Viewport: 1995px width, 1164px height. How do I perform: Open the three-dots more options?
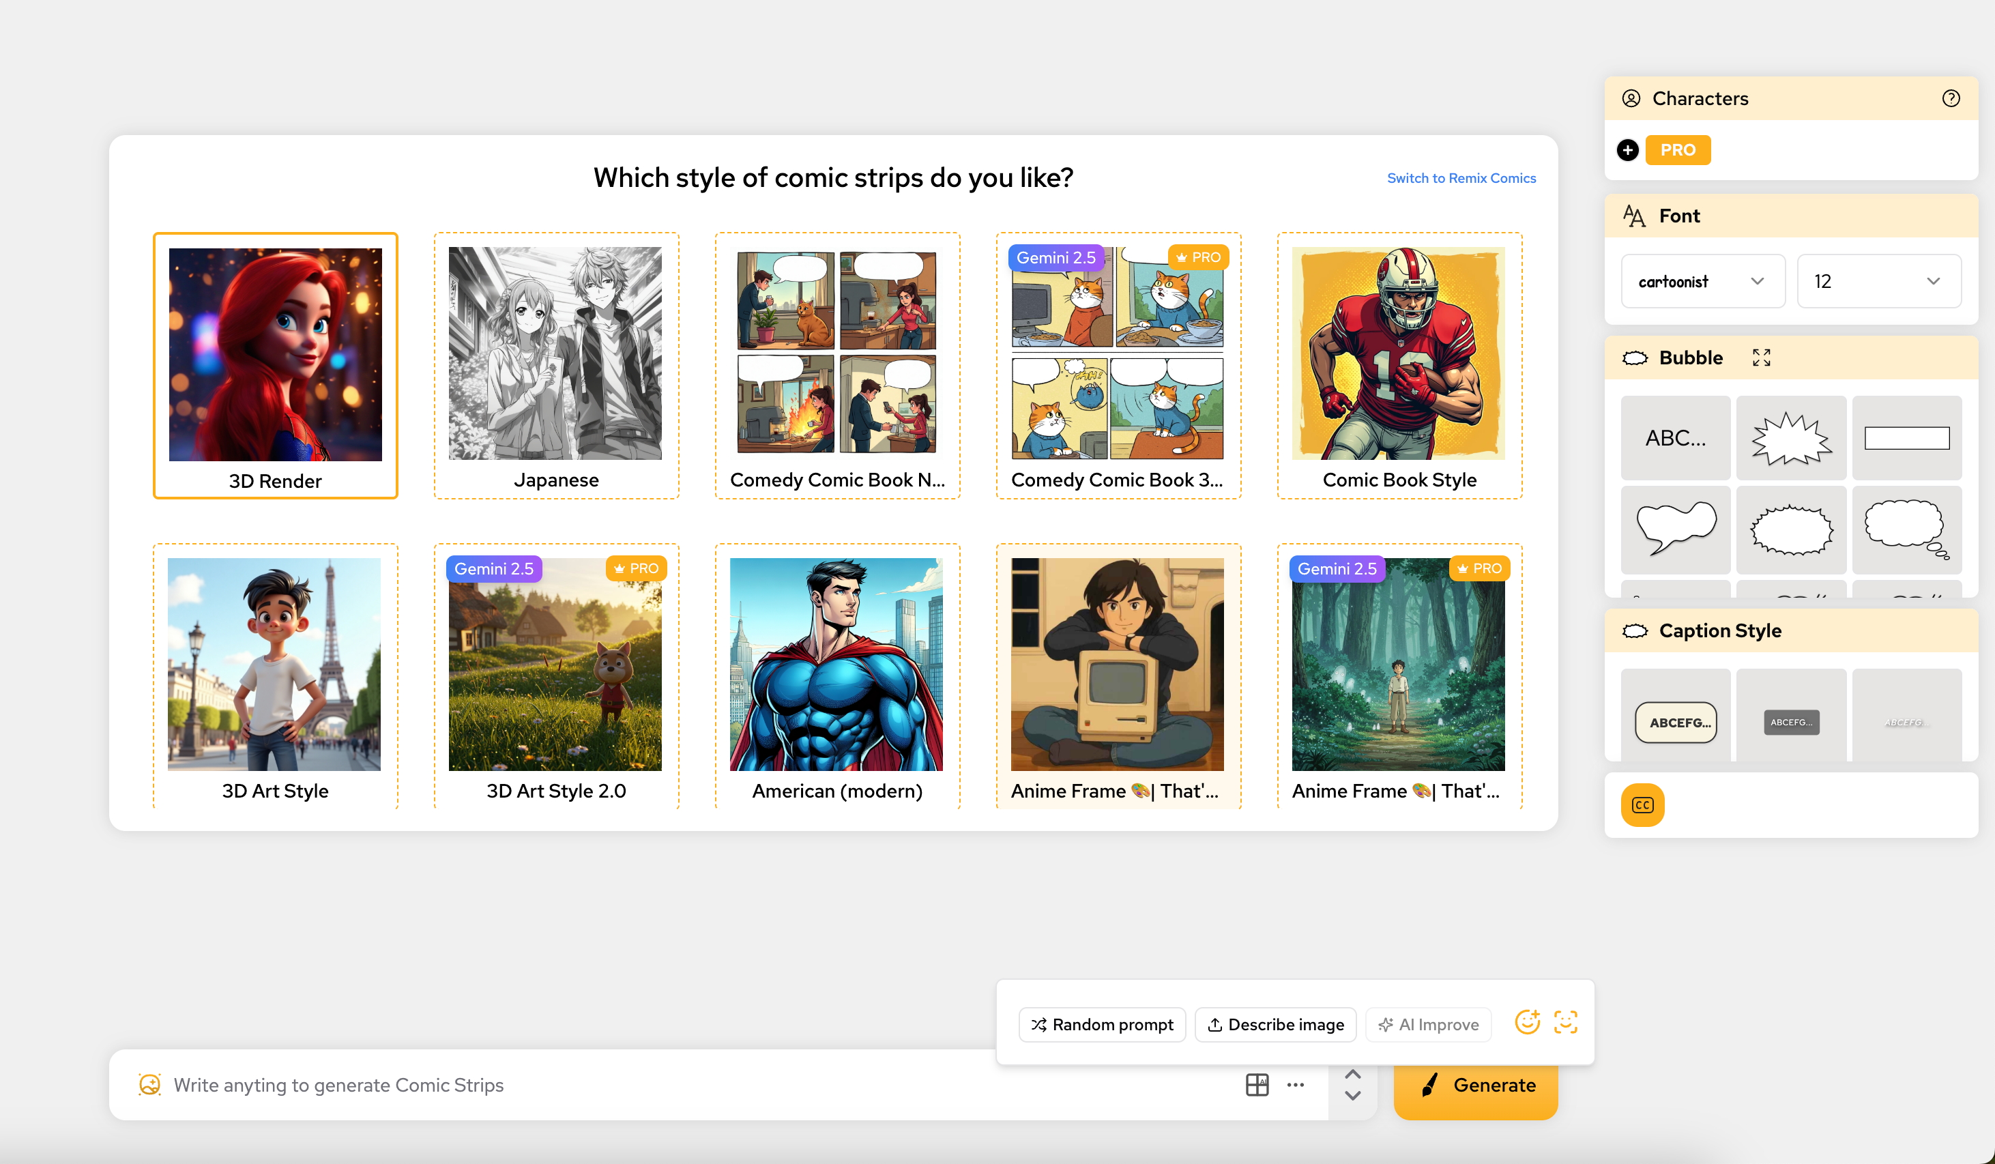(1295, 1085)
